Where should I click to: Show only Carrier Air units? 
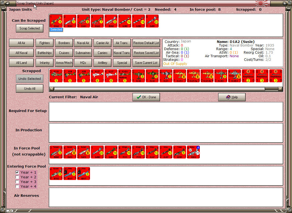point(103,43)
